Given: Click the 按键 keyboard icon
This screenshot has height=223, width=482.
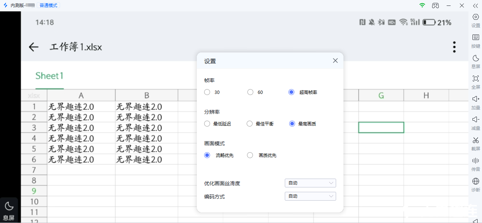Looking at the screenshot, I should coord(475,37).
